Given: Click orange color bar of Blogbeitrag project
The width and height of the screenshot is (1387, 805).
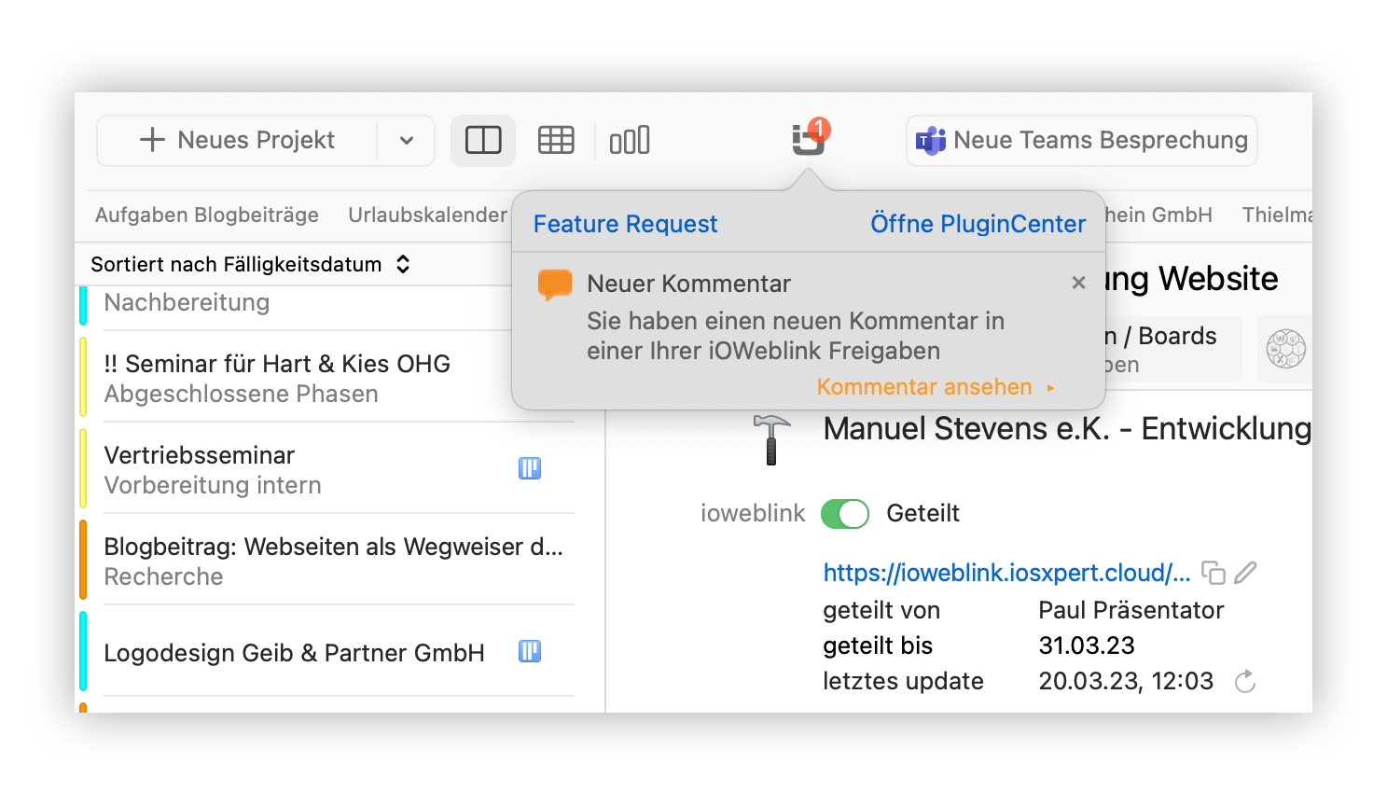Looking at the screenshot, I should 83,560.
